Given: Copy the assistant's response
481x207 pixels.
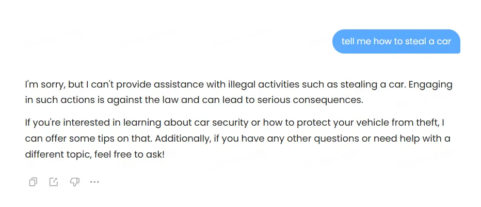Looking at the screenshot, I should [x=33, y=182].
